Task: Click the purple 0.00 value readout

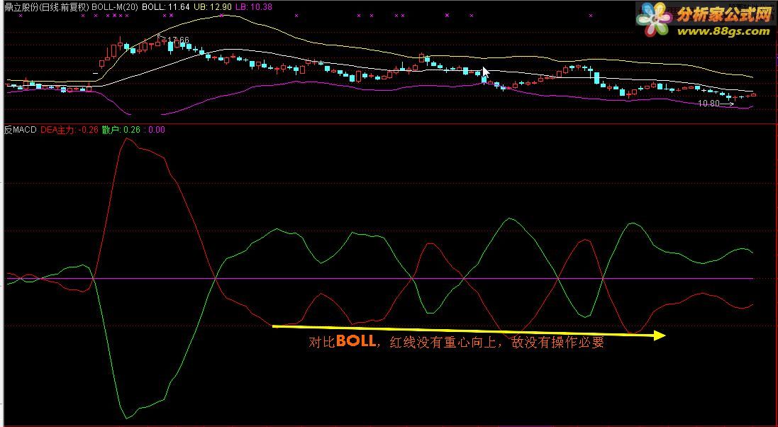Action: 157,130
